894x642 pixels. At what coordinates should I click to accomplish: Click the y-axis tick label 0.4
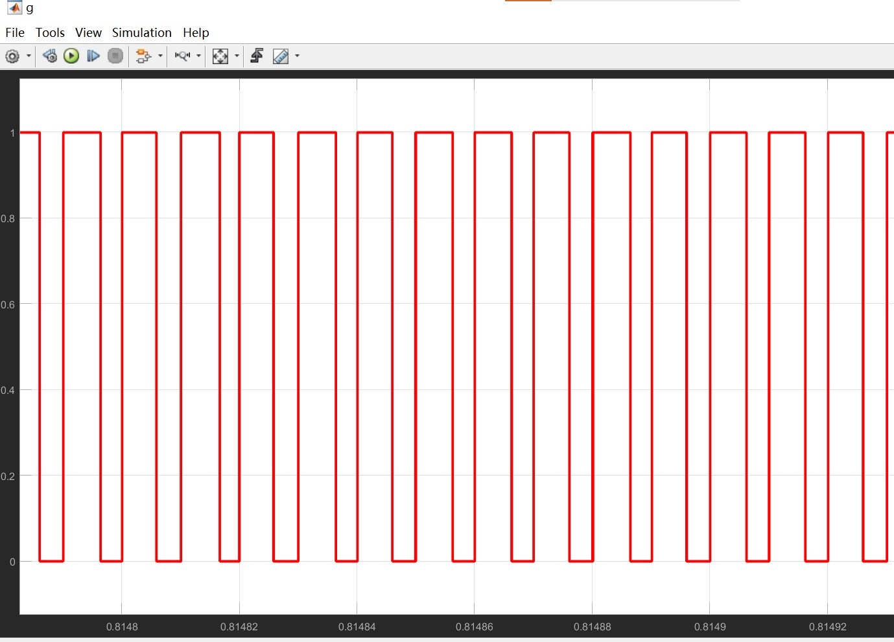click(8, 391)
